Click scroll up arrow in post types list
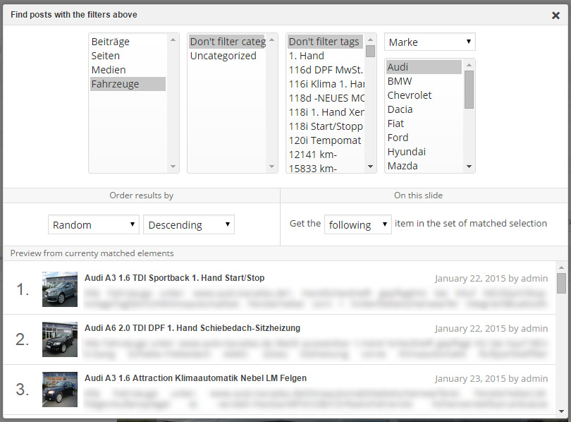 pos(173,40)
